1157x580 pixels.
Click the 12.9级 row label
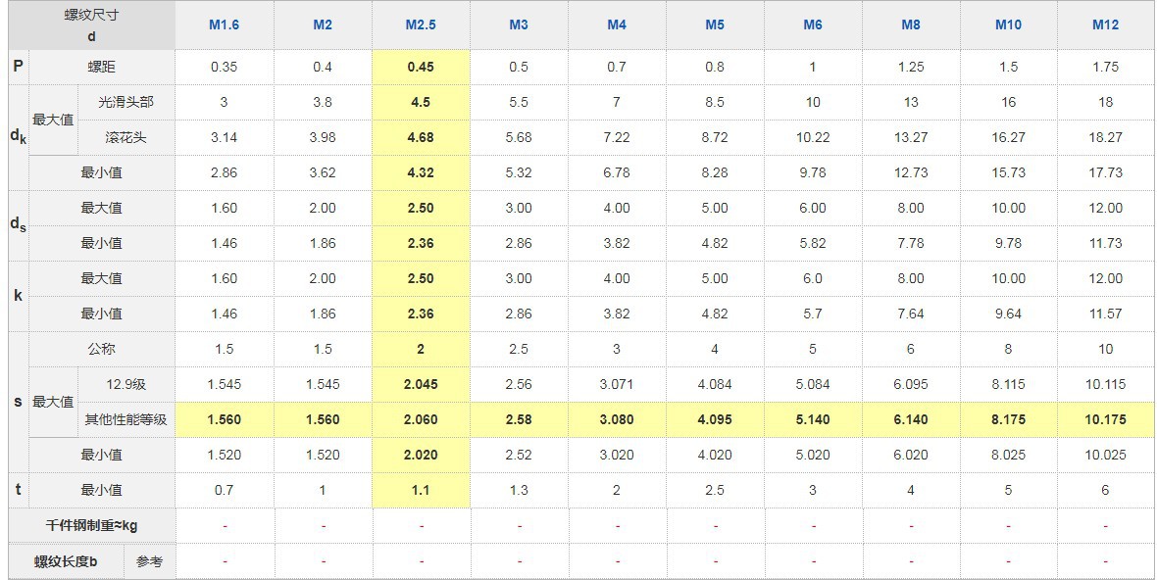pos(126,384)
